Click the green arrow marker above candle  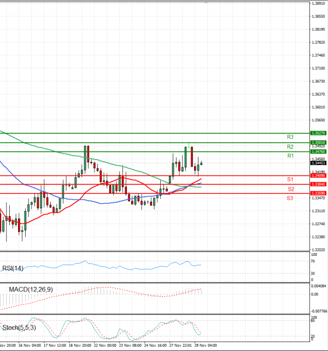coord(189,146)
